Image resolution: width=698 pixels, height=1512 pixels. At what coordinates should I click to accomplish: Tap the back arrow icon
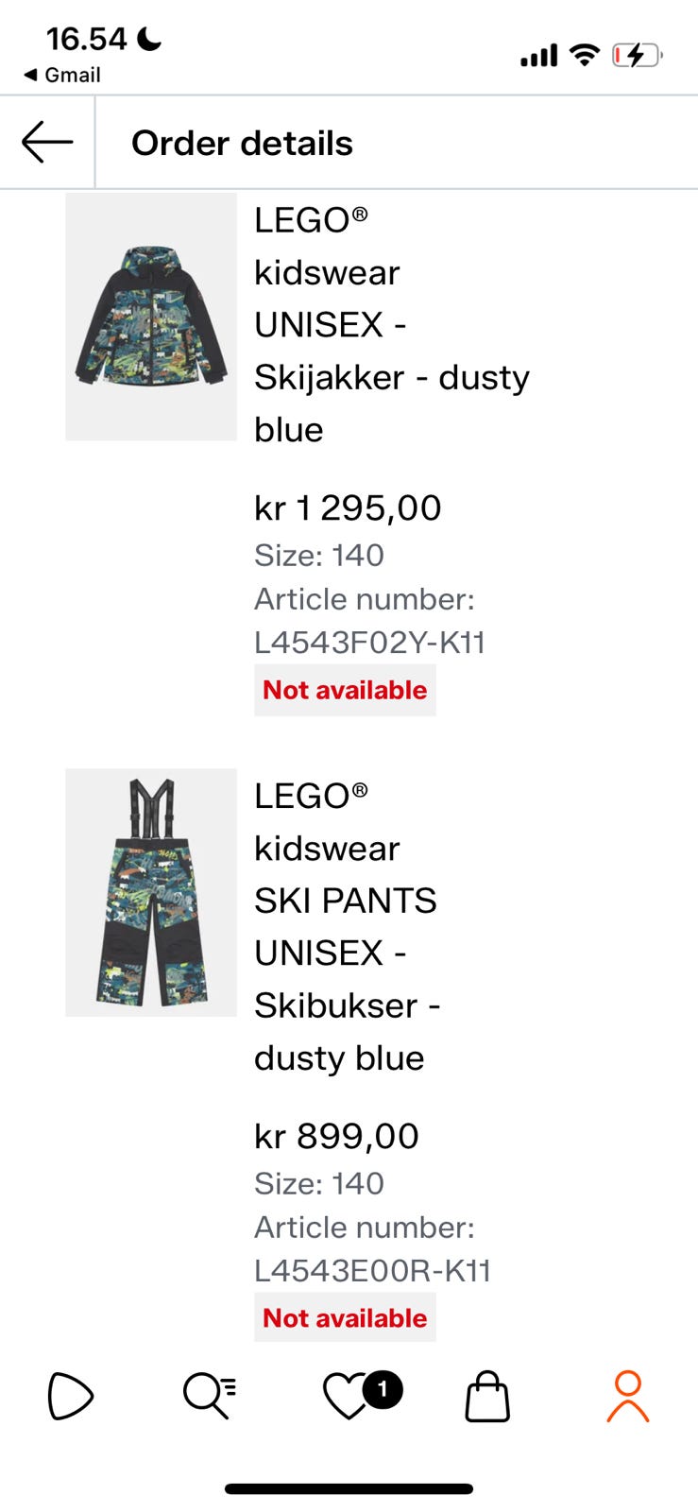tap(47, 143)
